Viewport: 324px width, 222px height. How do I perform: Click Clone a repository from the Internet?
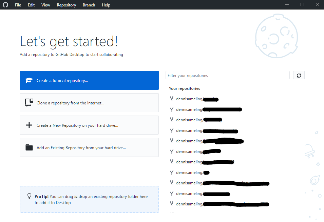[89, 103]
